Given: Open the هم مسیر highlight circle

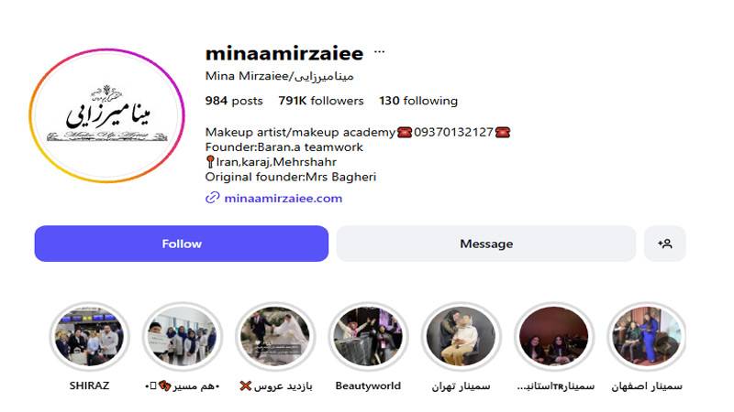Looking at the screenshot, I should tap(182, 336).
